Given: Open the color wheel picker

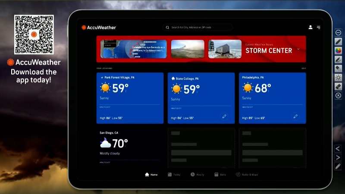Looking at the screenshot, I should pos(338,50).
